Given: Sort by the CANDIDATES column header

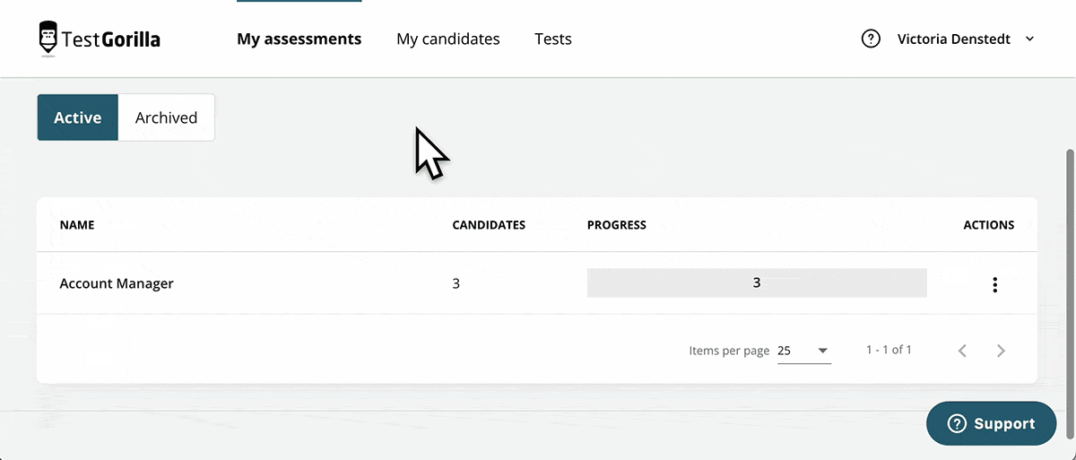Looking at the screenshot, I should click(489, 225).
